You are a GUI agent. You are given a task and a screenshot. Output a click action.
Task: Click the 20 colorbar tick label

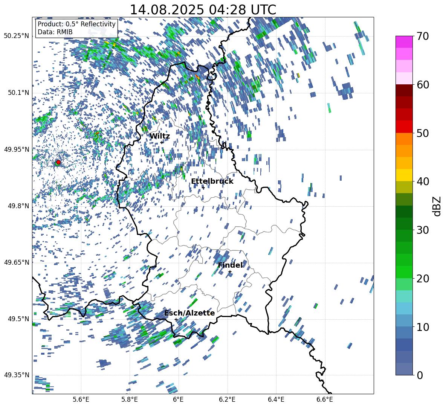(423, 278)
